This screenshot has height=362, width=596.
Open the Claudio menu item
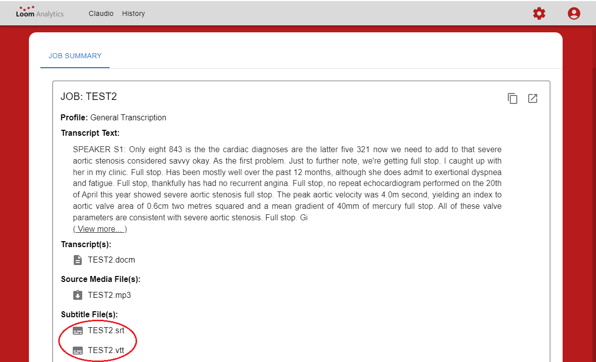tap(101, 13)
